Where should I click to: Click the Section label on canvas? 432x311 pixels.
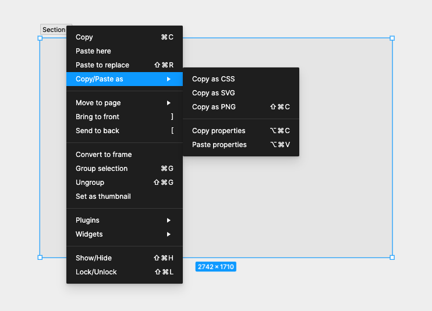pyautogui.click(x=54, y=30)
